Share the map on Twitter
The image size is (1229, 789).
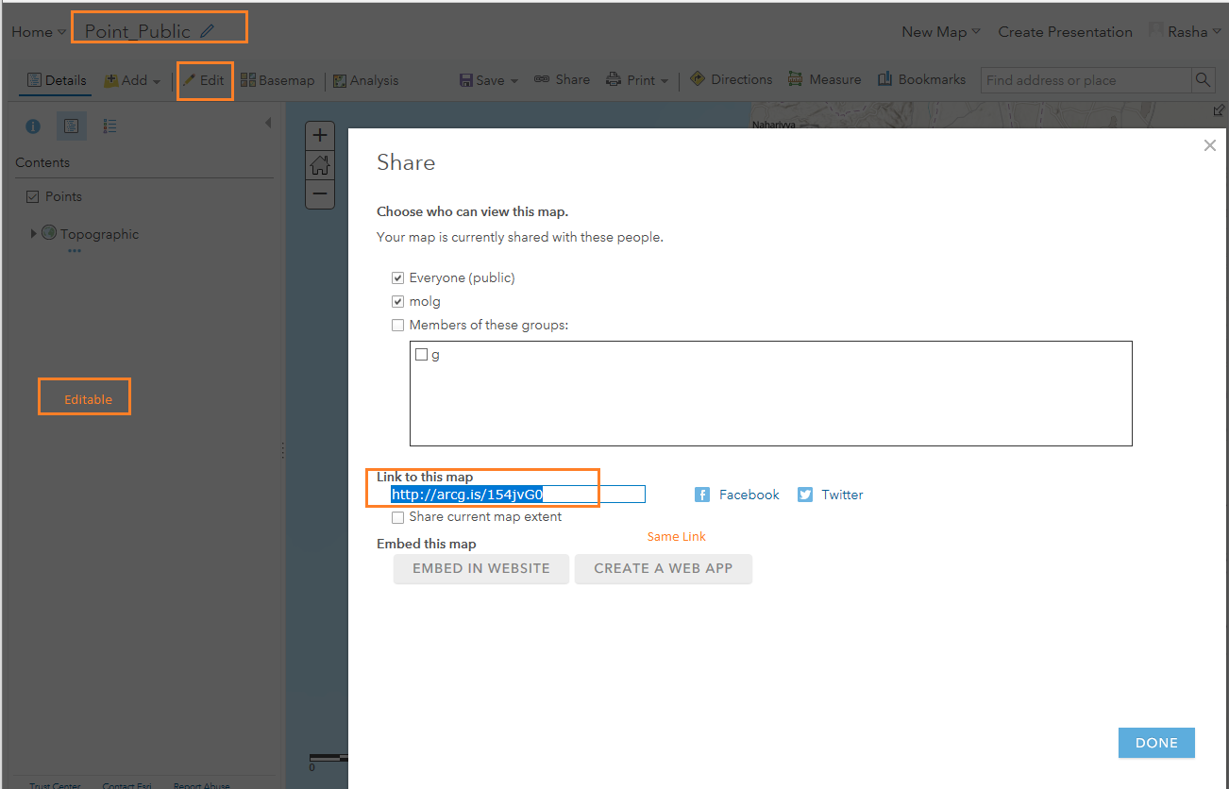(831, 495)
